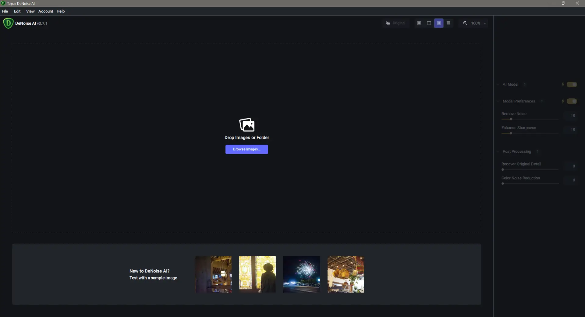Minimize the Topaz DeNoise AI window
This screenshot has width=585, height=317.
(x=550, y=3)
